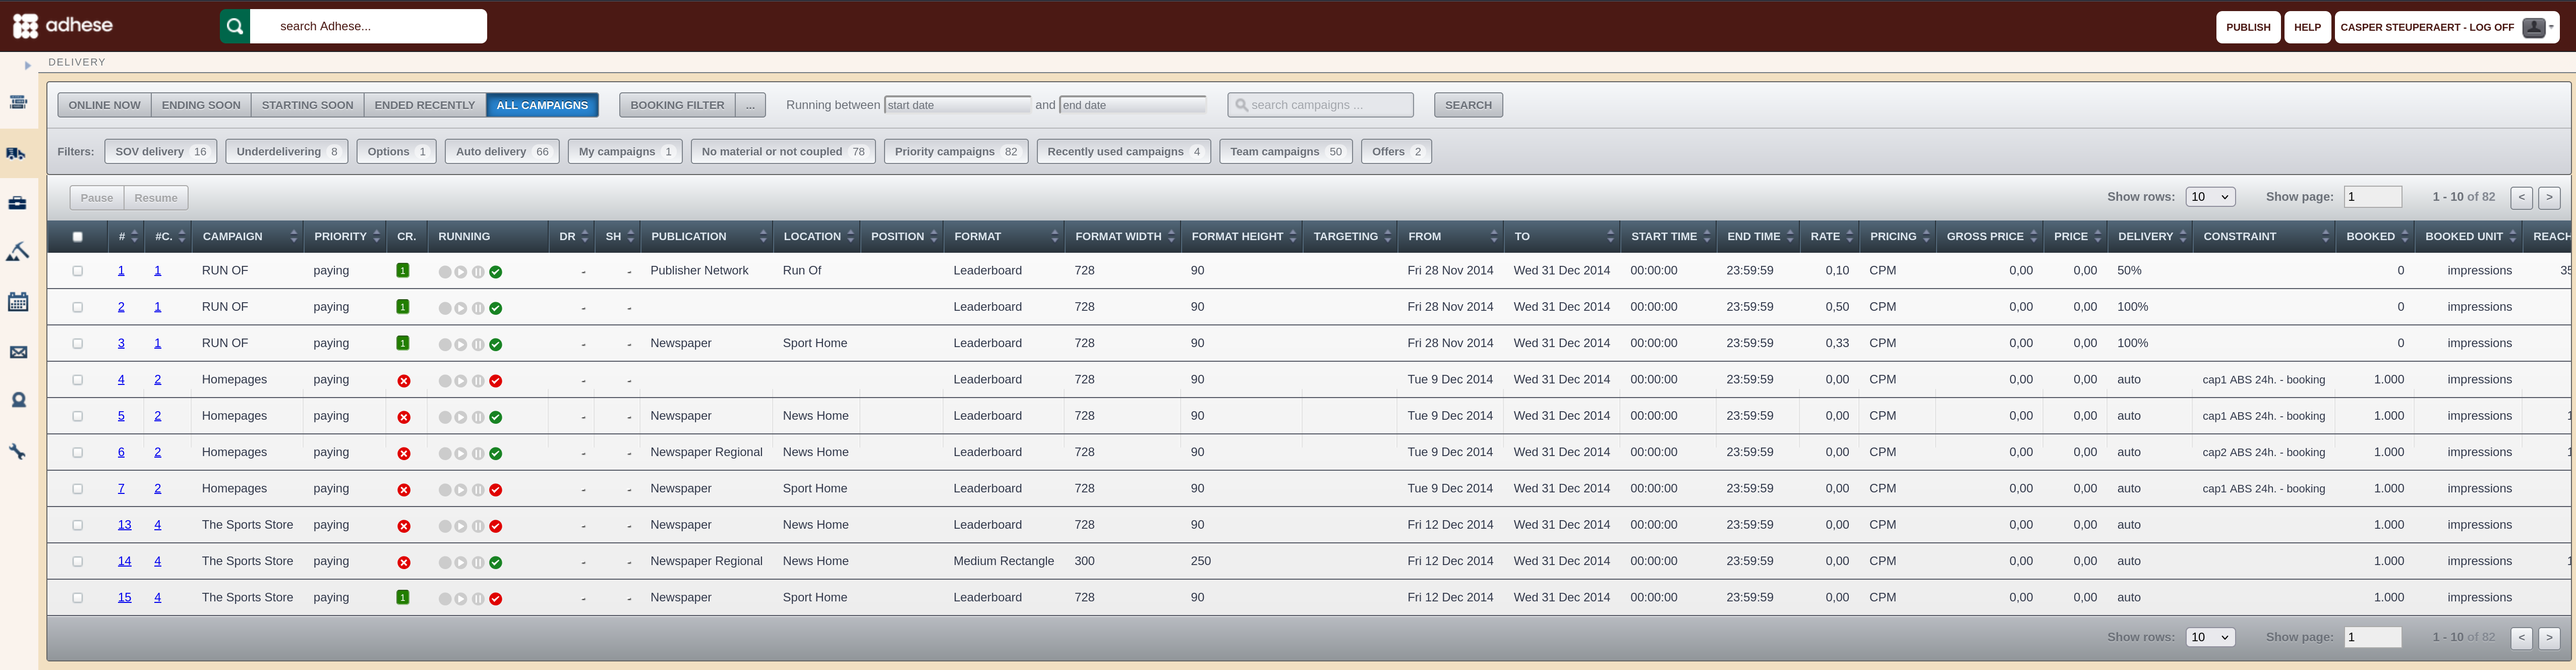Switch to the Ended Recently tab
This screenshot has width=2576, height=670.
pos(424,105)
